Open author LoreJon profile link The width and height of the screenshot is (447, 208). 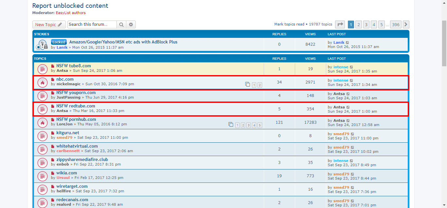(65, 124)
